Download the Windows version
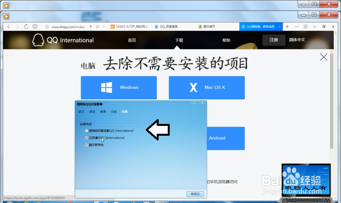This screenshot has height=203, width=341. pyautogui.click(x=119, y=88)
